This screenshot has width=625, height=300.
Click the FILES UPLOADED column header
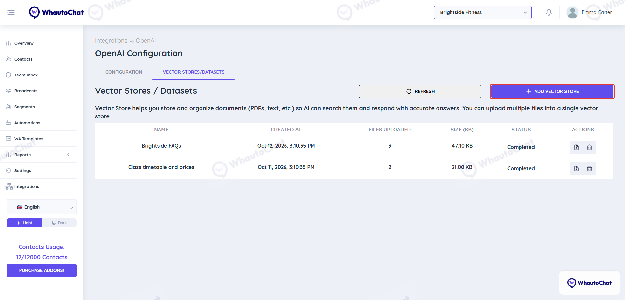pos(390,130)
